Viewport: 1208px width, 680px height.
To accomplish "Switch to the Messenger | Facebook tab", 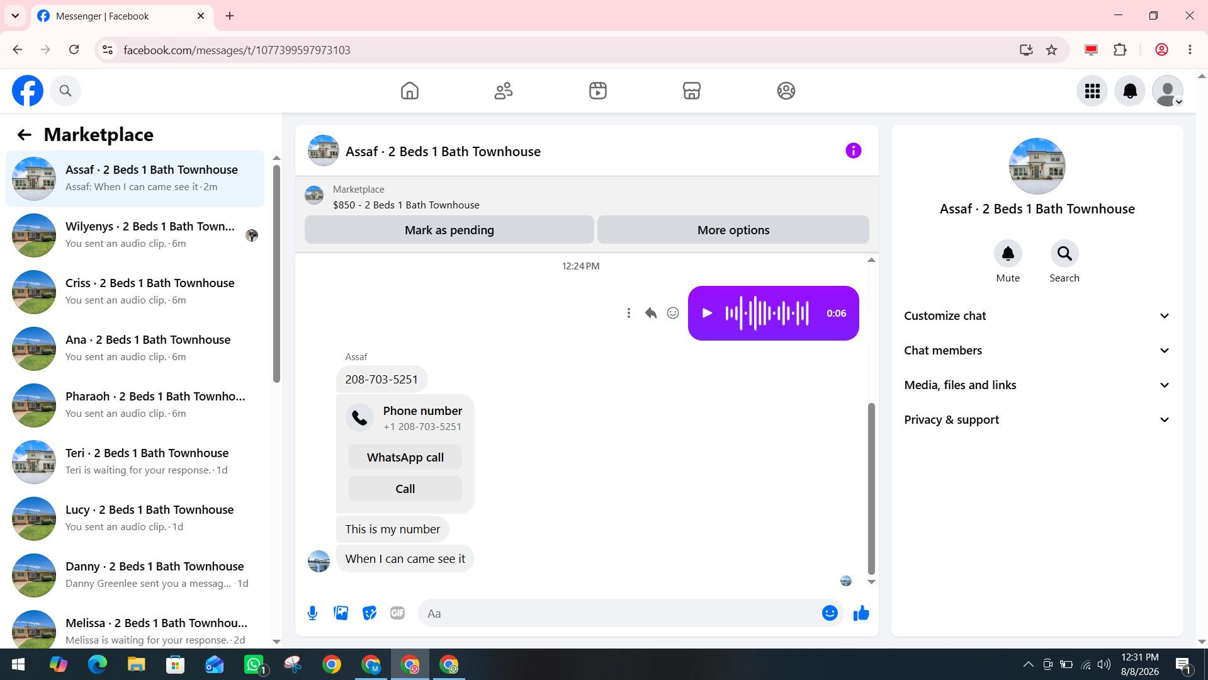I will click(x=123, y=16).
